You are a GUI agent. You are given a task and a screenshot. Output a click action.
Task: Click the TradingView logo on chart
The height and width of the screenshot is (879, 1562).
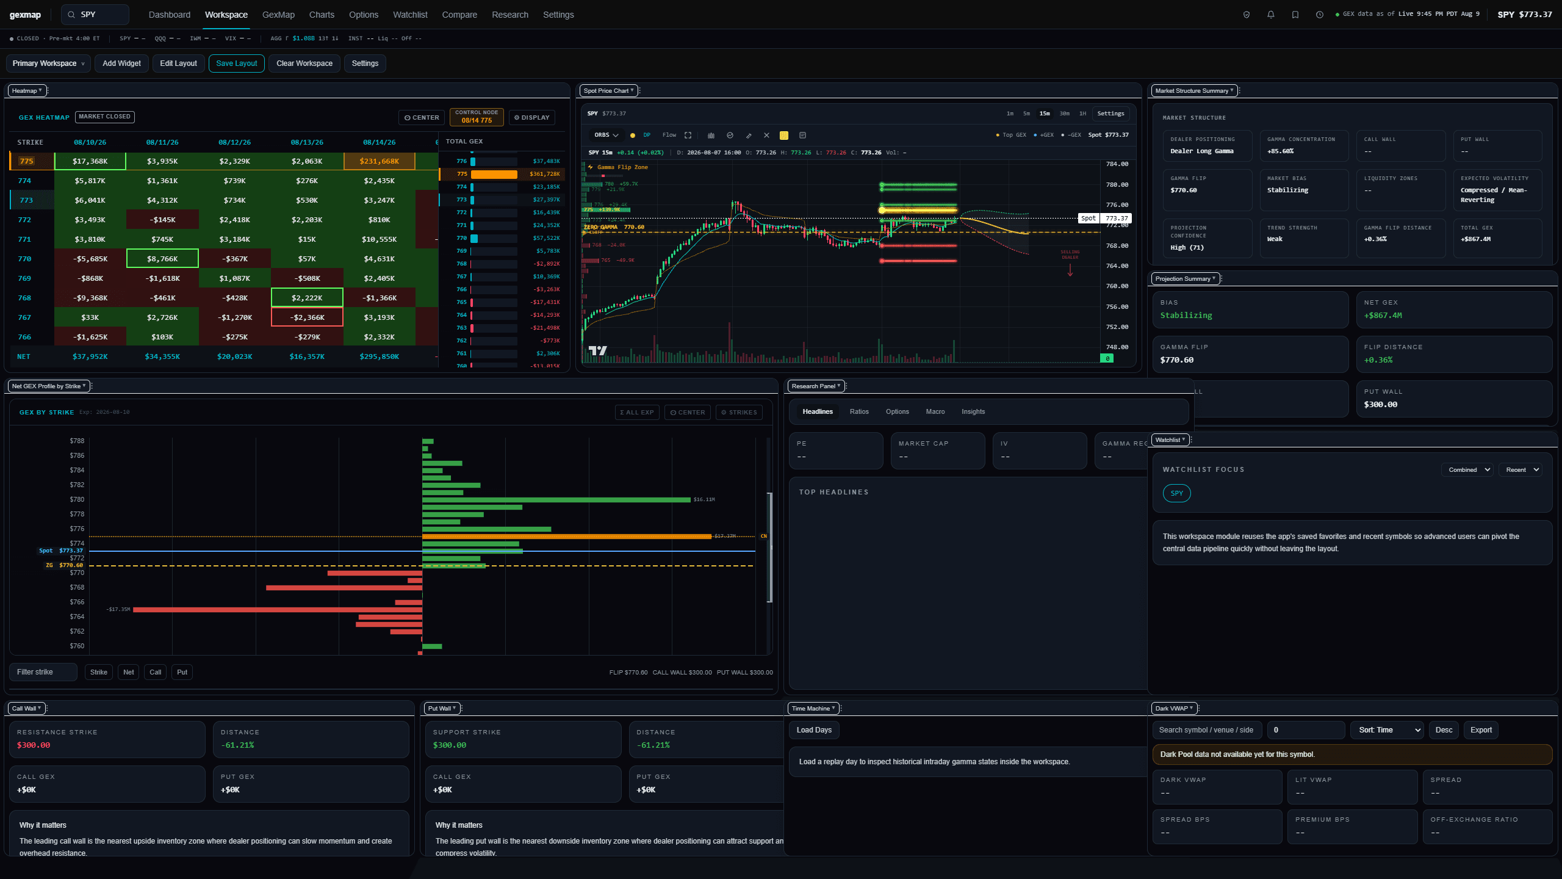pyautogui.click(x=597, y=350)
